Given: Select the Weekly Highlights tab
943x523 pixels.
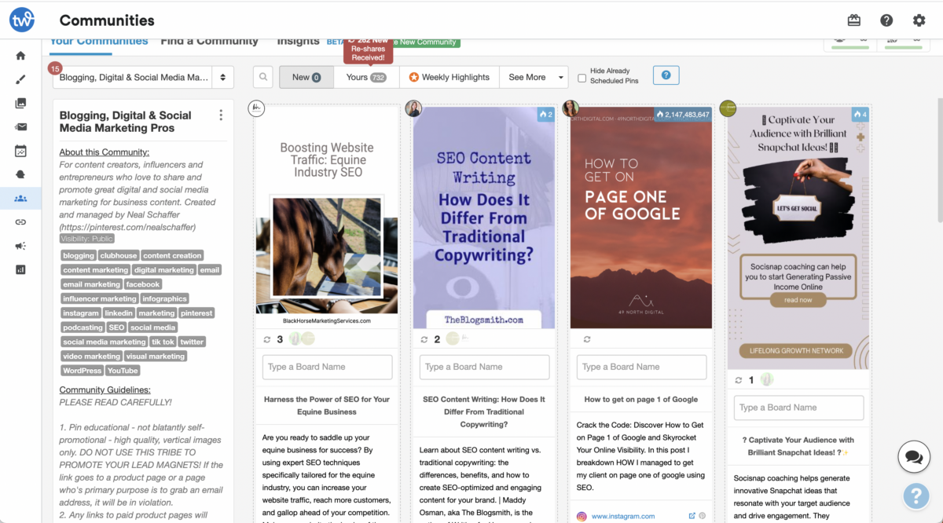Looking at the screenshot, I should click(449, 77).
